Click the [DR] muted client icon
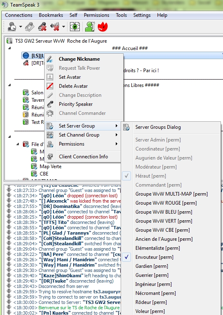 click(x=26, y=63)
